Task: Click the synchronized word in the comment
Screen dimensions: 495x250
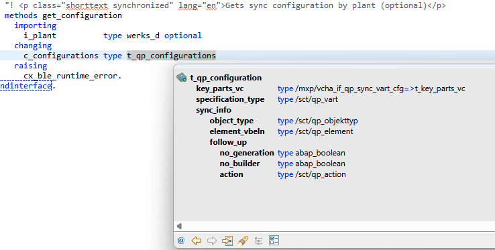Action: click(141, 5)
